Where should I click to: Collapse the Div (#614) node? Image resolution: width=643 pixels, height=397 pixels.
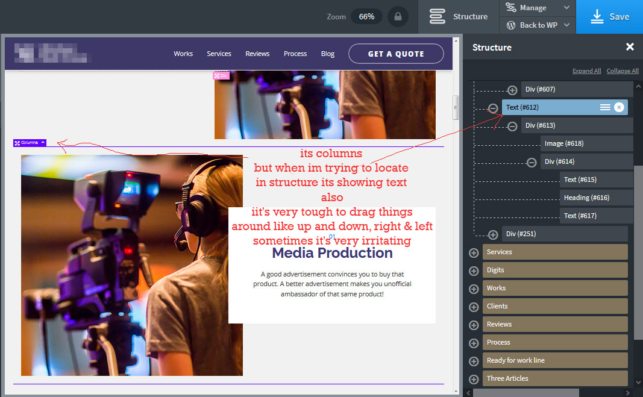pyautogui.click(x=532, y=163)
